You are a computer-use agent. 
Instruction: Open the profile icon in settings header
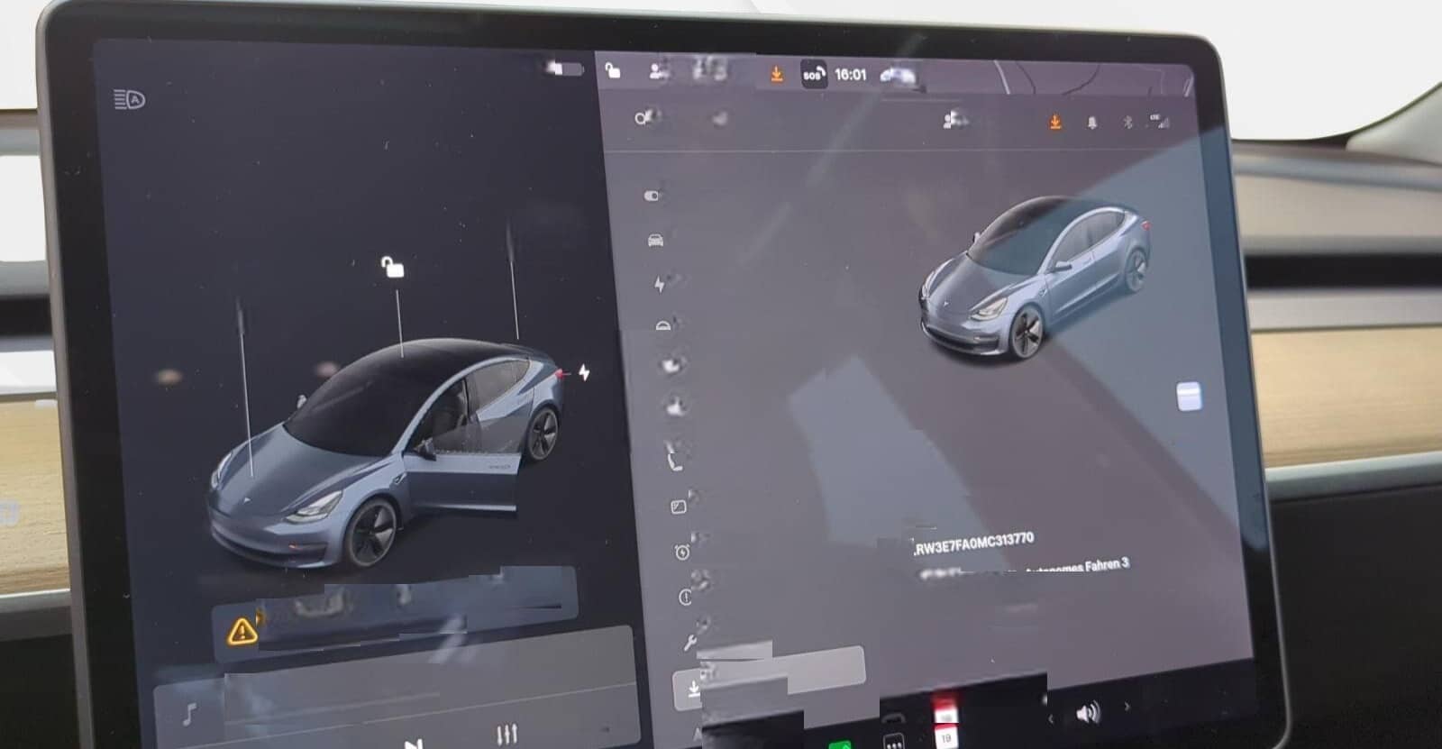tap(953, 120)
